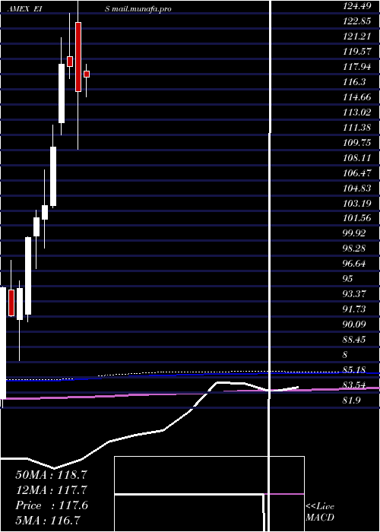
Task: Click the Price : 117.6 readout
Action: tap(52, 505)
